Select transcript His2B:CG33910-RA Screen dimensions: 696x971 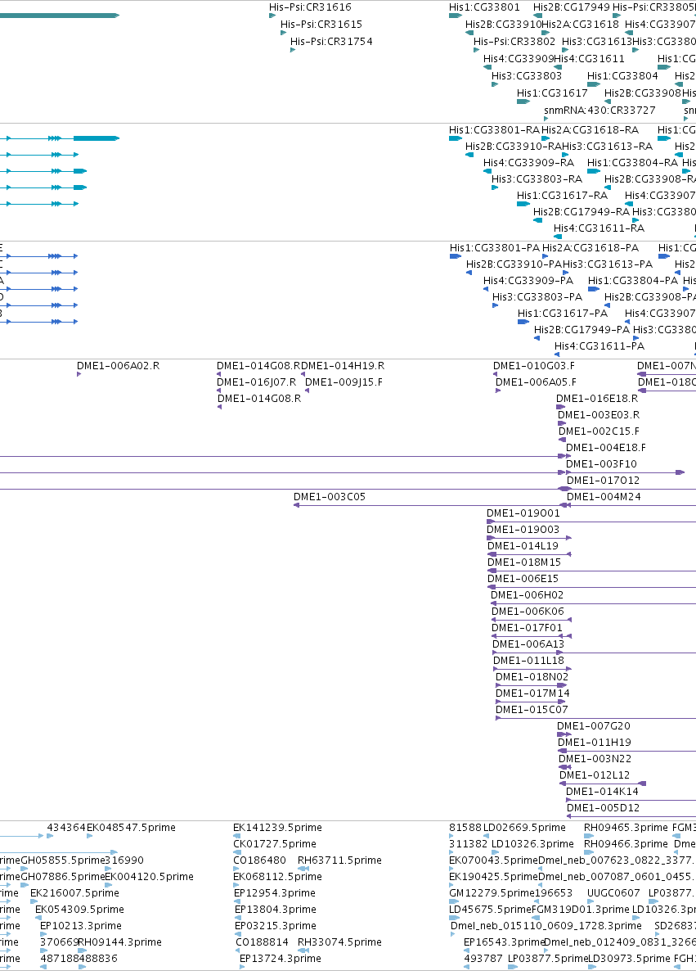coord(513,147)
